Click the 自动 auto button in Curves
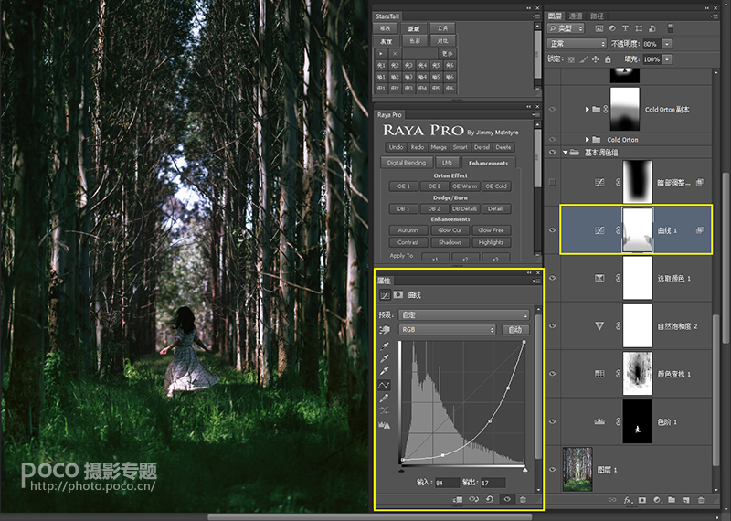The image size is (731, 521). point(515,330)
